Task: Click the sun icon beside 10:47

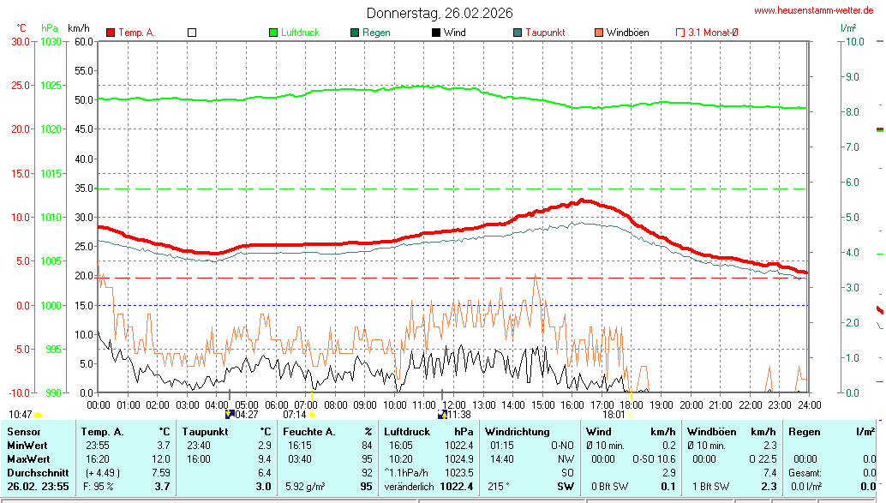Action: pos(39,415)
